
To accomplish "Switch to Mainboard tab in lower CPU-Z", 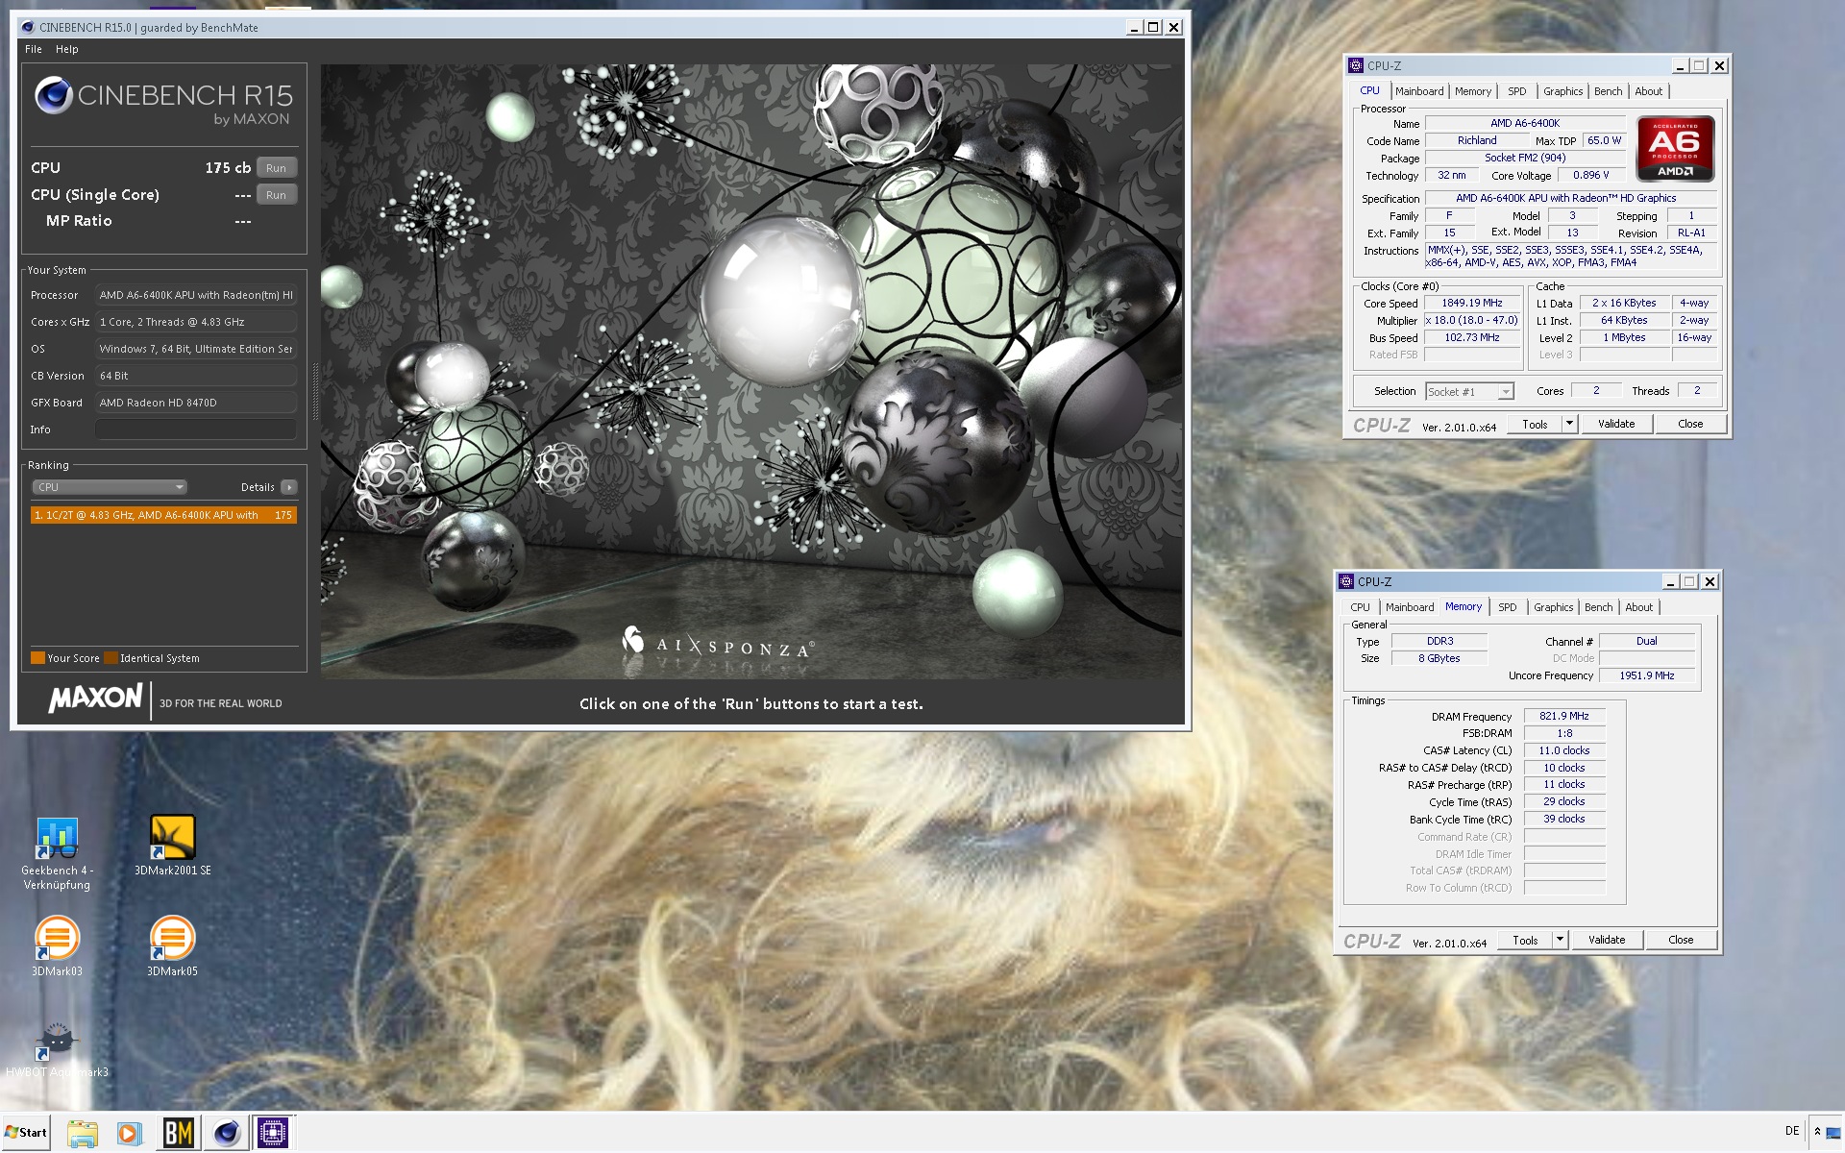I will coord(1410,607).
